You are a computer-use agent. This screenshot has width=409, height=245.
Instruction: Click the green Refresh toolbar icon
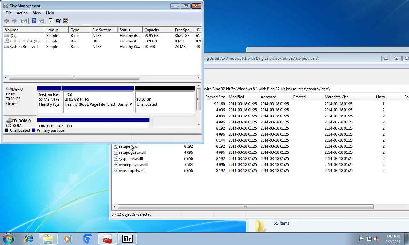point(51,21)
